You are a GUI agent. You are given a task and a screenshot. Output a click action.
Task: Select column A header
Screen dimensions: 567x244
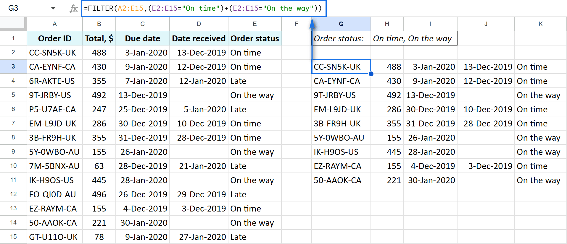point(55,24)
